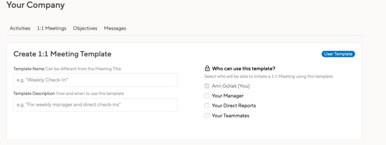Click into the Template Description input field
Screen dimensions: 386x145
pos(95,105)
